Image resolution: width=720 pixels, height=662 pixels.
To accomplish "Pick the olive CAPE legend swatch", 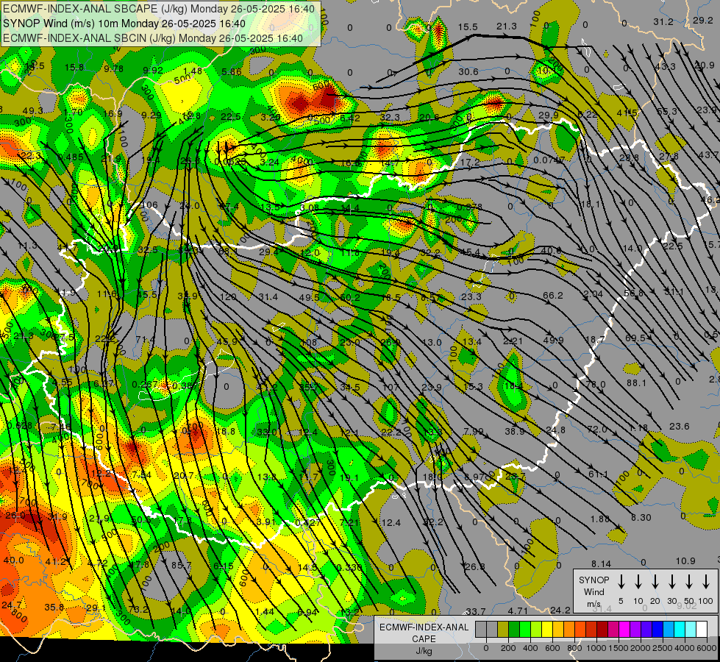I will 503,629.
